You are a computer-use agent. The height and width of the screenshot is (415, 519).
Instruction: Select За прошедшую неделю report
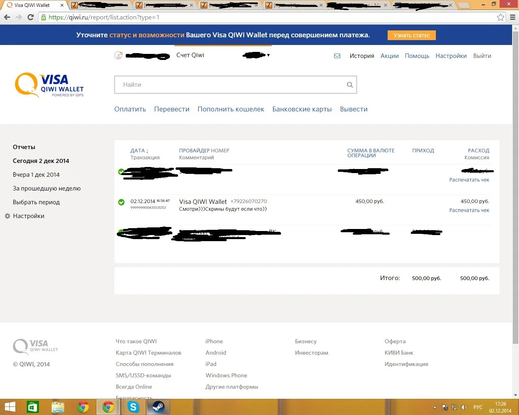[x=47, y=188]
